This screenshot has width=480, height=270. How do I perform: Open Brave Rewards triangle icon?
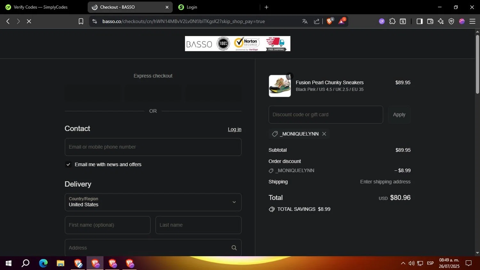tap(341, 21)
